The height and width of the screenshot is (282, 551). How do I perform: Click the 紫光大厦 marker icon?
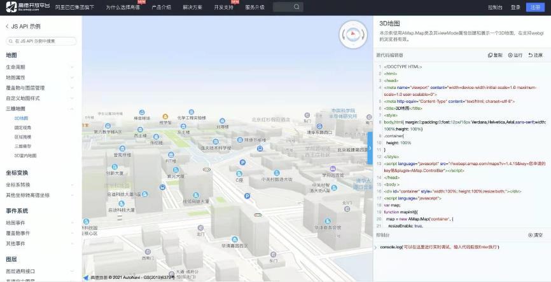[176, 170]
